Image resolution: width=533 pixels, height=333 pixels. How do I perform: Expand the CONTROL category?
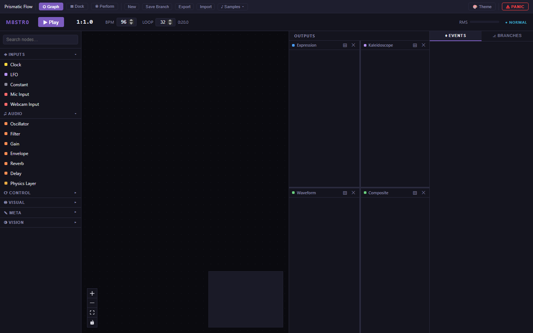tap(40, 193)
